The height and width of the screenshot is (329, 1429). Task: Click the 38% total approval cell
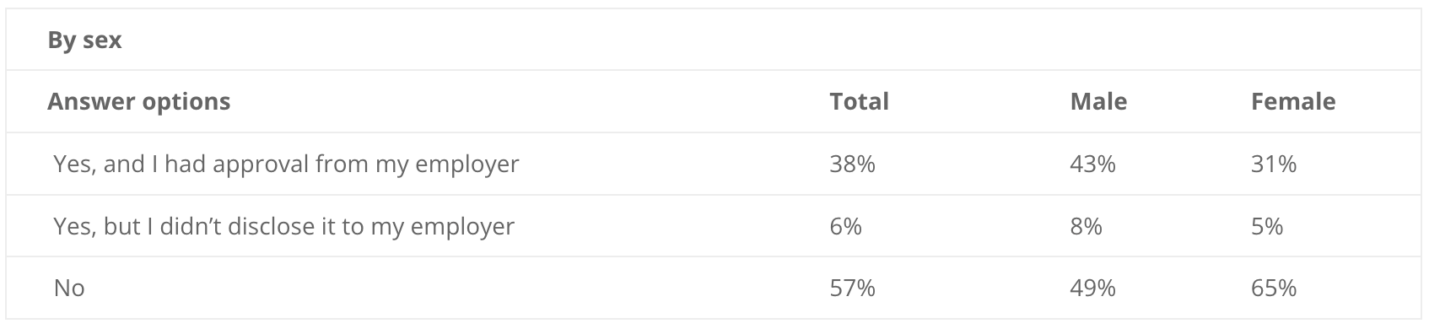852,164
